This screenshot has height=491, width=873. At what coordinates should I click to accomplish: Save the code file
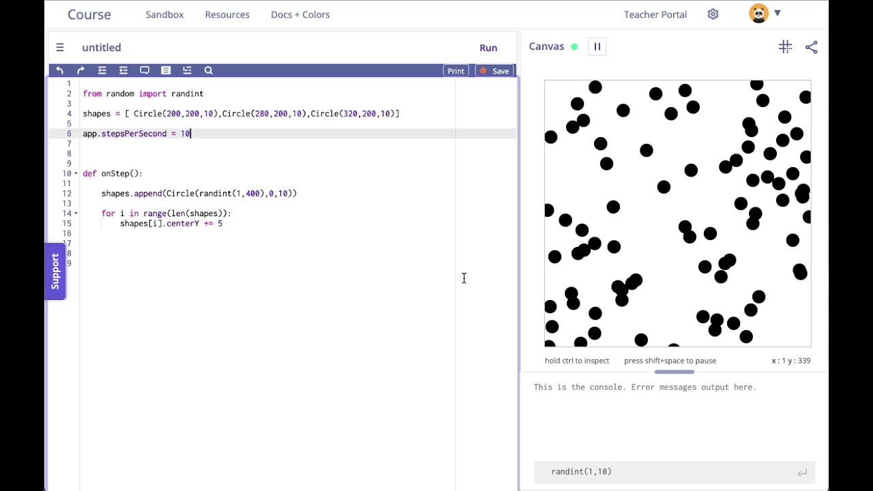pyautogui.click(x=494, y=71)
